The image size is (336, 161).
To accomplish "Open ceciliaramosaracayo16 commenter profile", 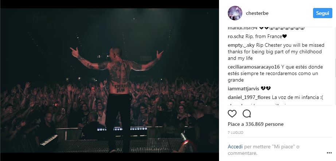I will (254, 67).
